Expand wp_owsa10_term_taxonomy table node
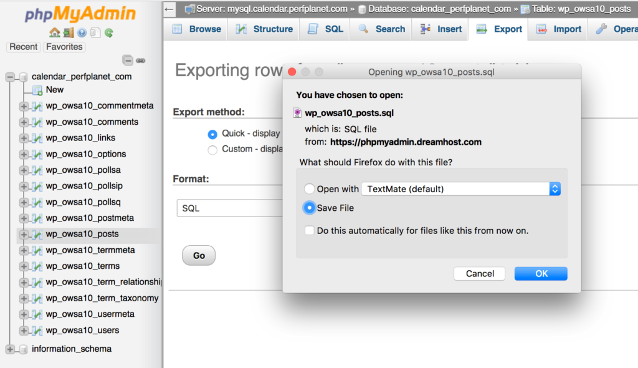 pyautogui.click(x=24, y=298)
